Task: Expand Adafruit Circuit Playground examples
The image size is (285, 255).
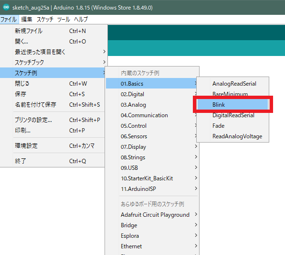Action: (x=152, y=215)
